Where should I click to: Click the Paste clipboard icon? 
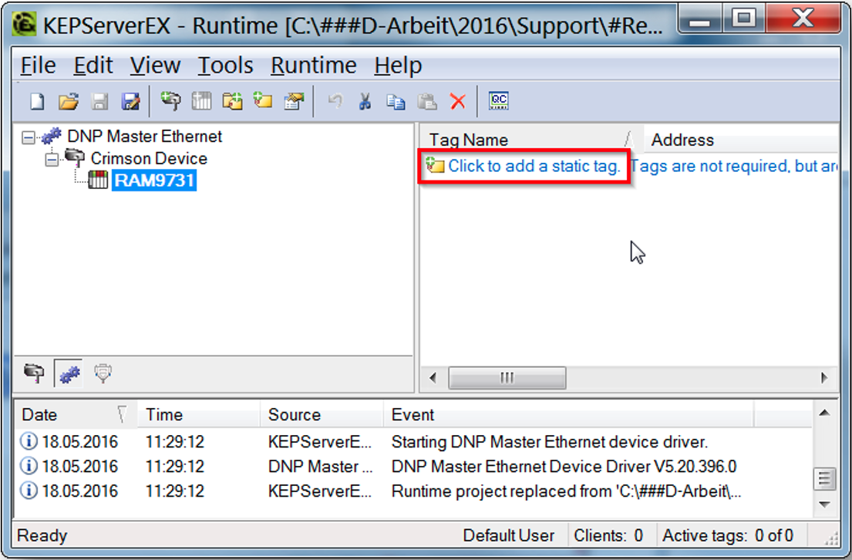tap(426, 101)
